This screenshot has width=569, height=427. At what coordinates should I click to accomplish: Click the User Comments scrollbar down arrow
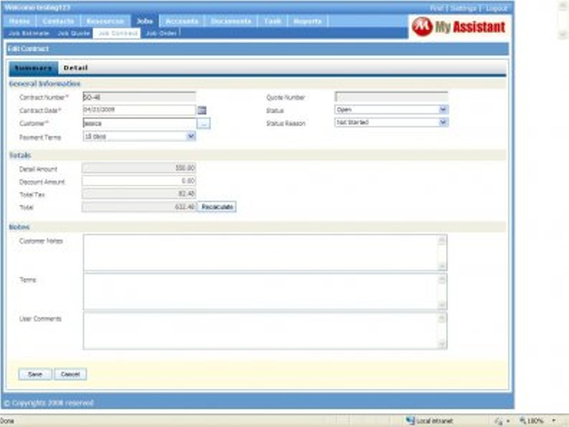click(x=442, y=344)
